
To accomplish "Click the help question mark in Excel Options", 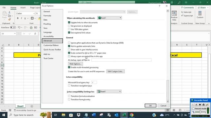I will (160, 6).
